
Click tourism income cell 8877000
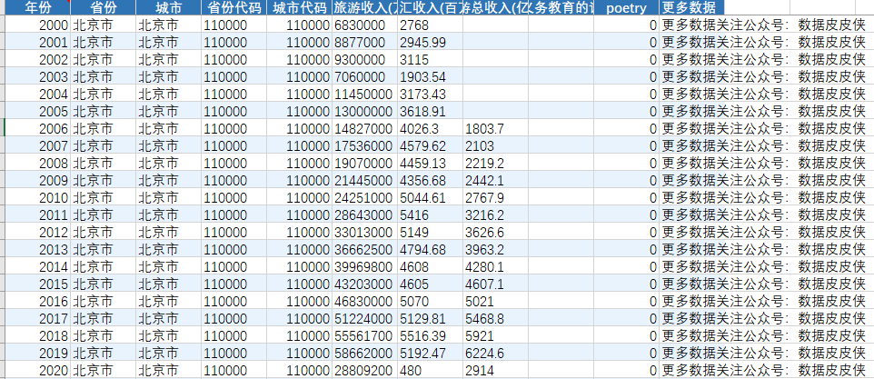[364, 43]
